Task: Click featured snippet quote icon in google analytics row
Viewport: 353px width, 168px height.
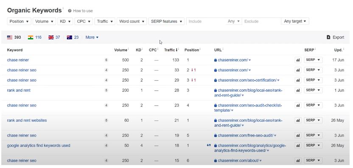Action: pos(209,145)
